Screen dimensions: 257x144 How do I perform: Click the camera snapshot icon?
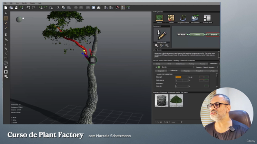tap(98, 8)
